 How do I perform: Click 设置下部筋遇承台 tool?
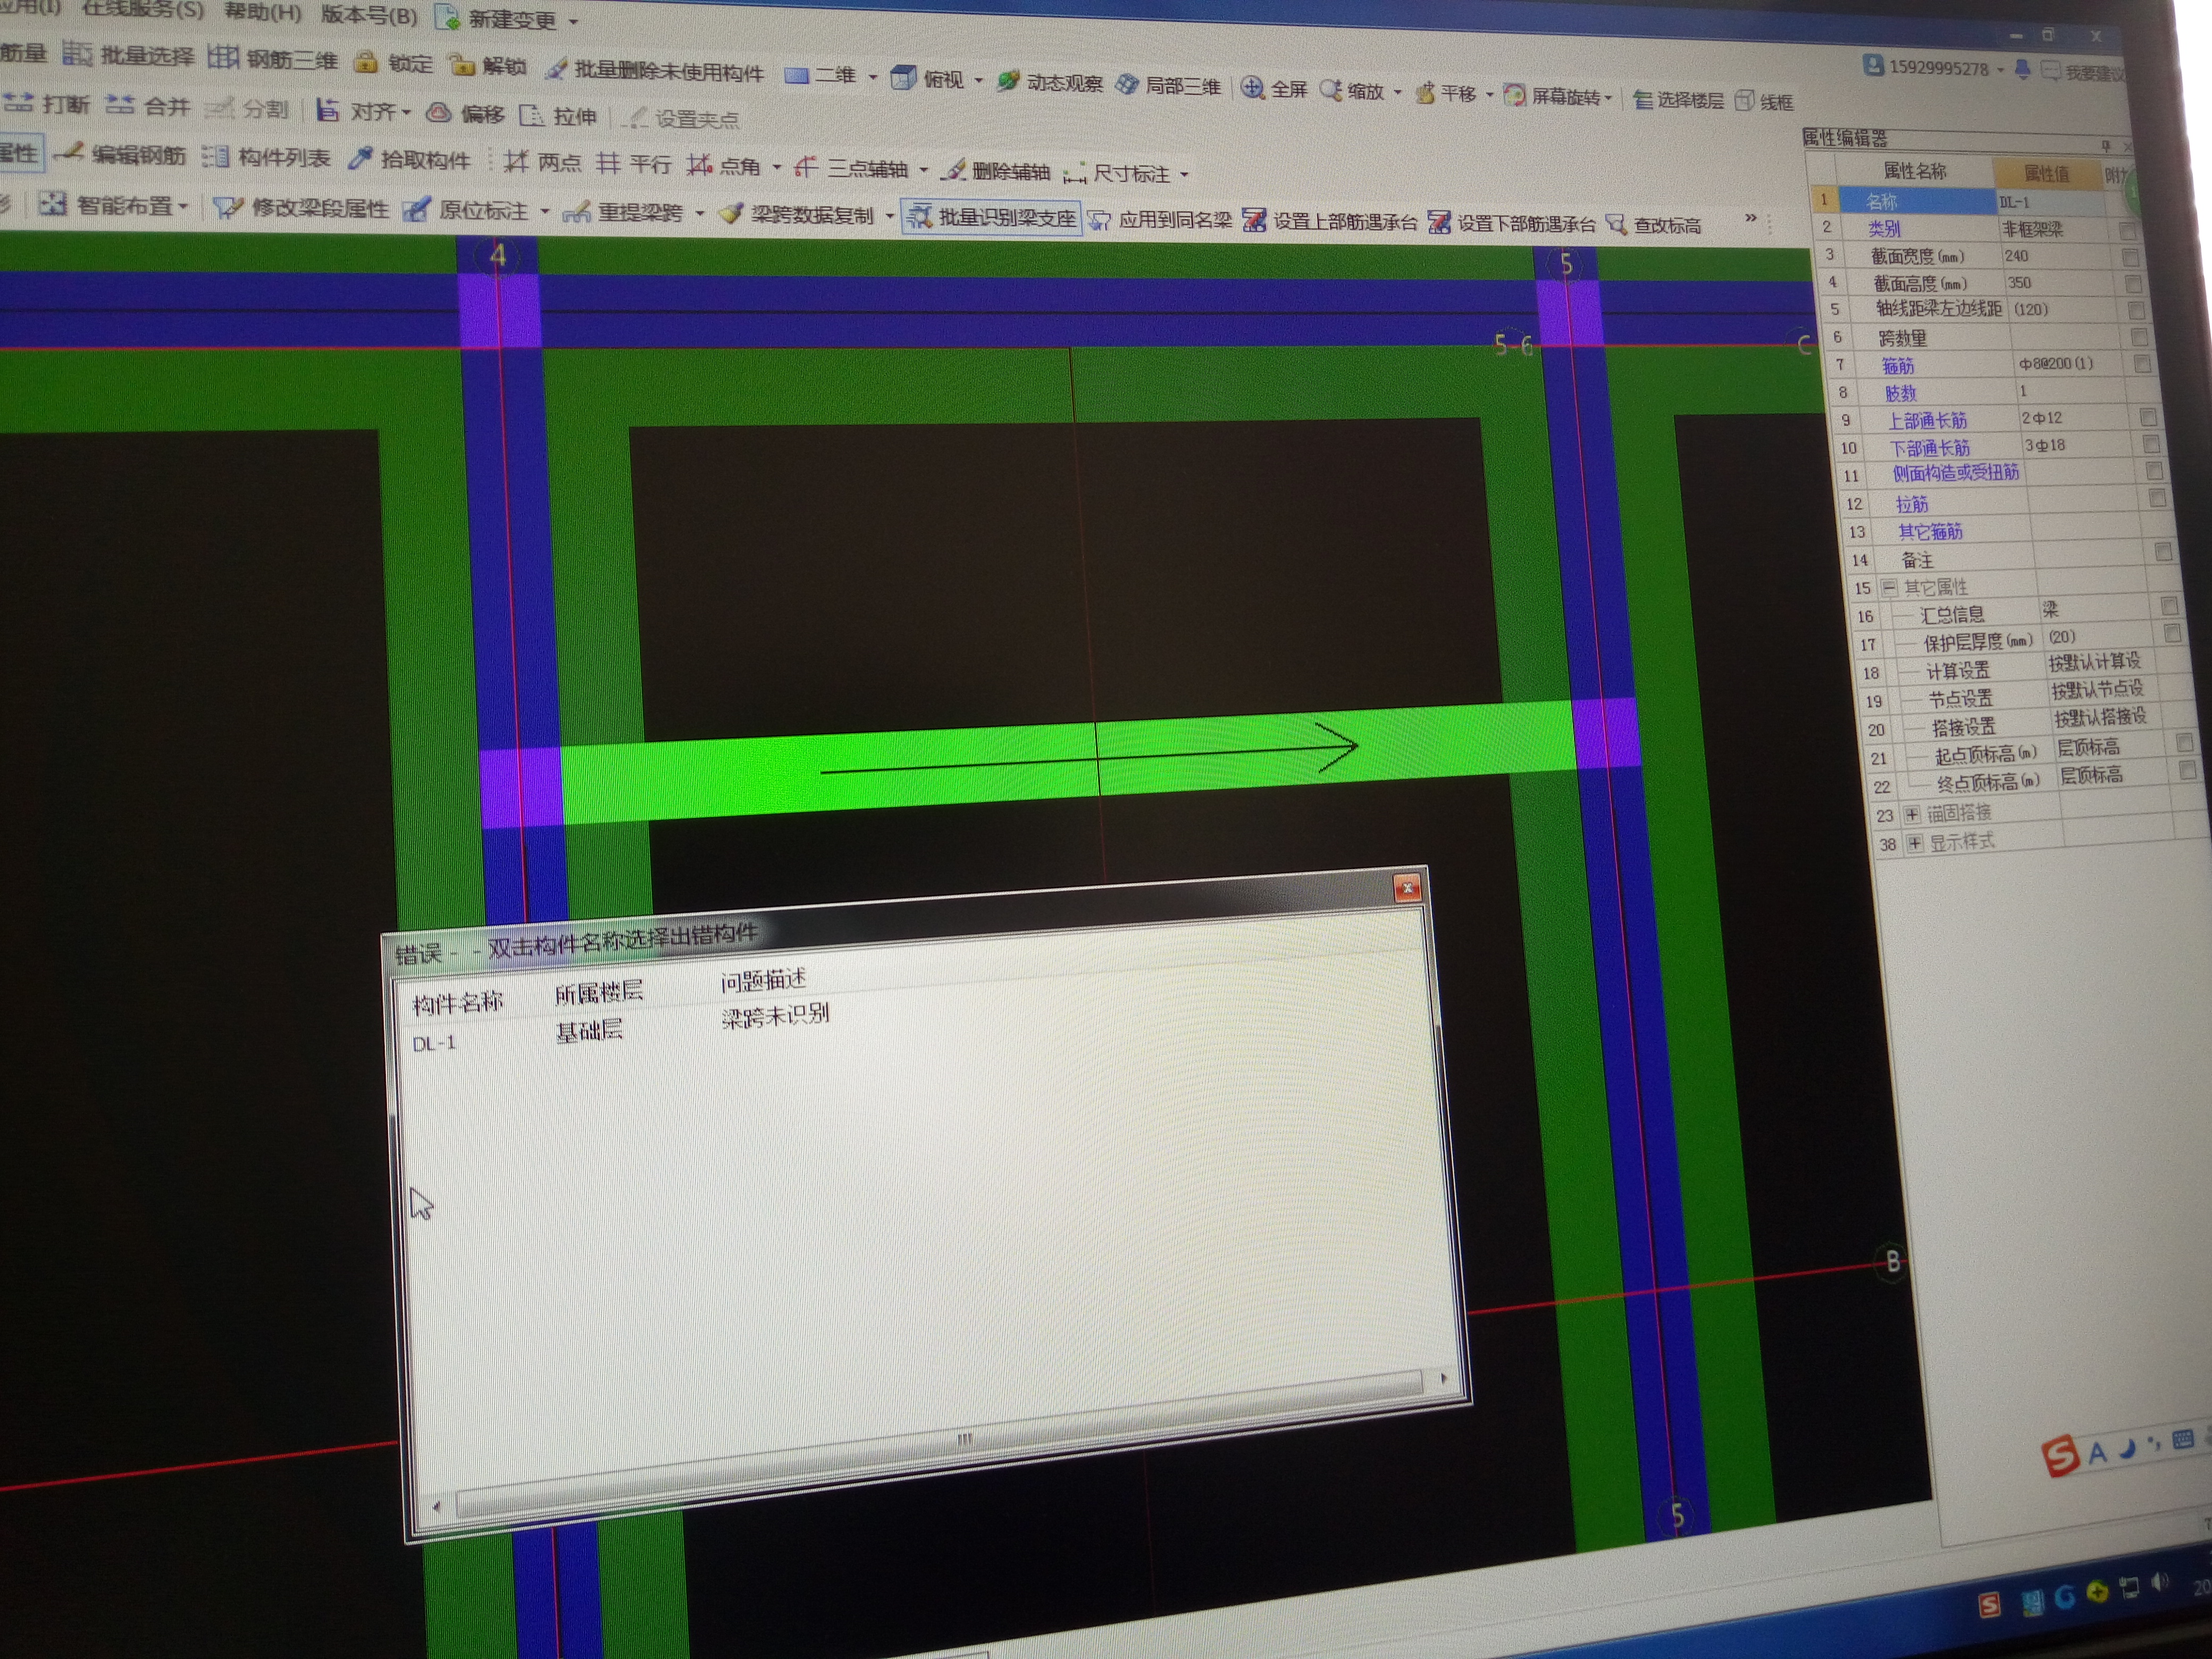pyautogui.click(x=1512, y=223)
